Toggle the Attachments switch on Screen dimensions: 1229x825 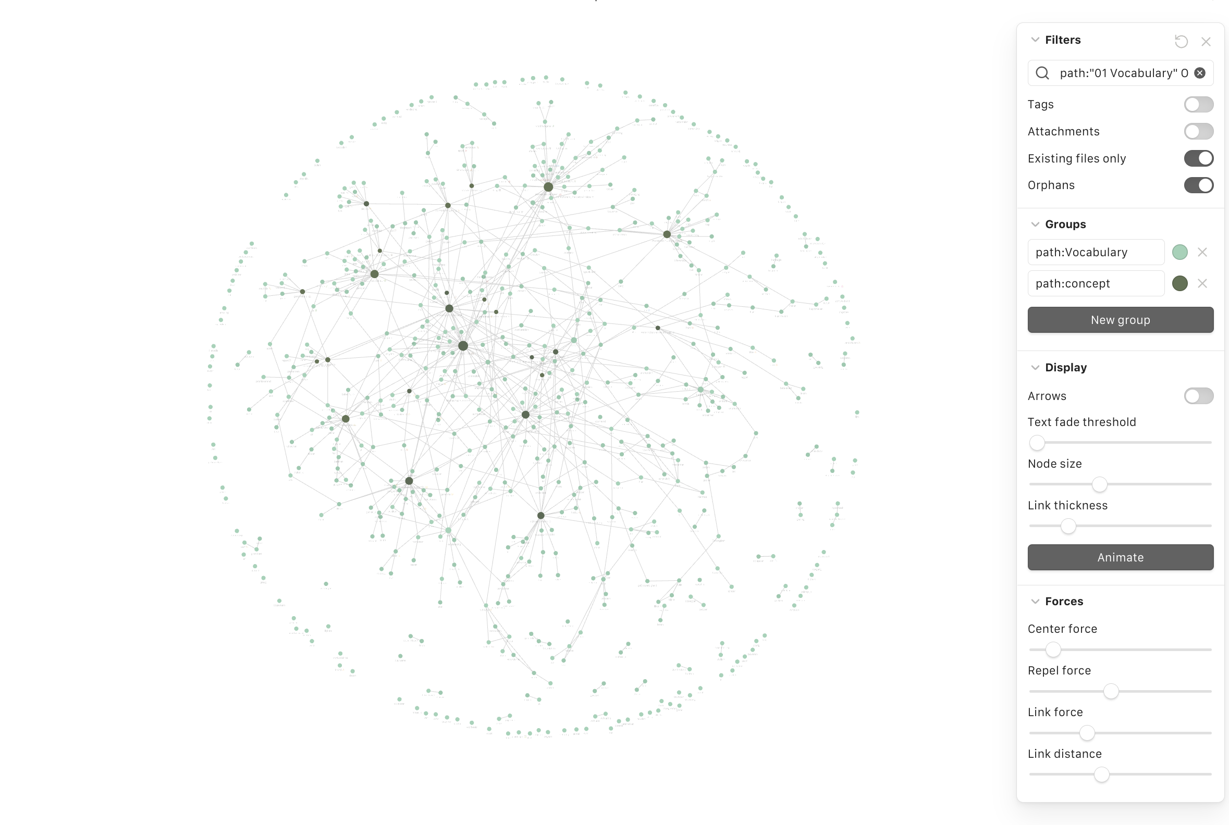pos(1198,131)
